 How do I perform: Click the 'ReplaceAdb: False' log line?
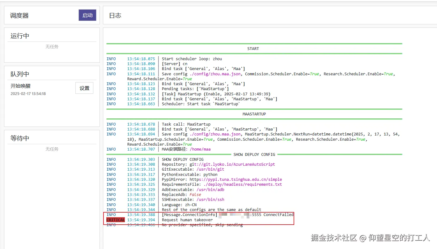(181, 195)
